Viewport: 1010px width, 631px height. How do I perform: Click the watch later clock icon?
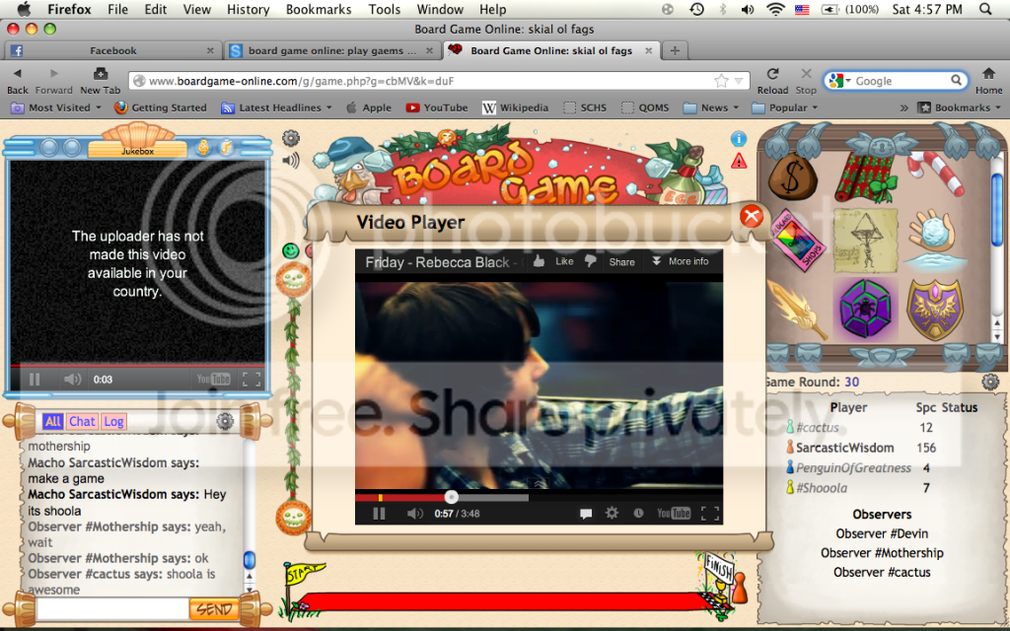638,513
